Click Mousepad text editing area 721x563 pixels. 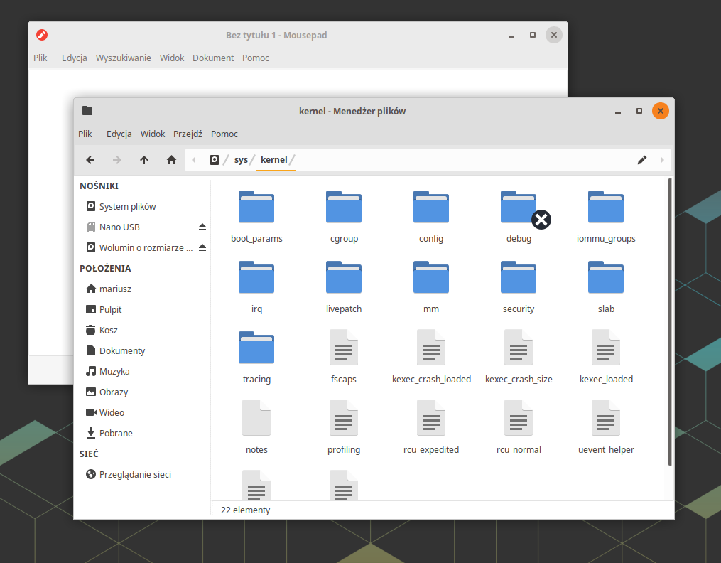click(298, 84)
